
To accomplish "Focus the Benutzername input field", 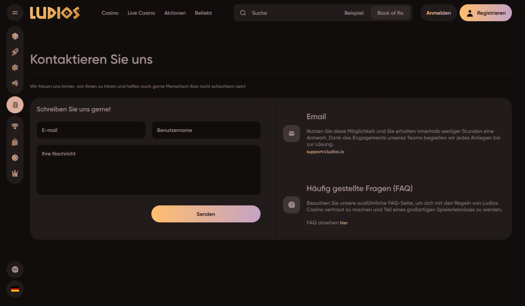I will coord(206,130).
